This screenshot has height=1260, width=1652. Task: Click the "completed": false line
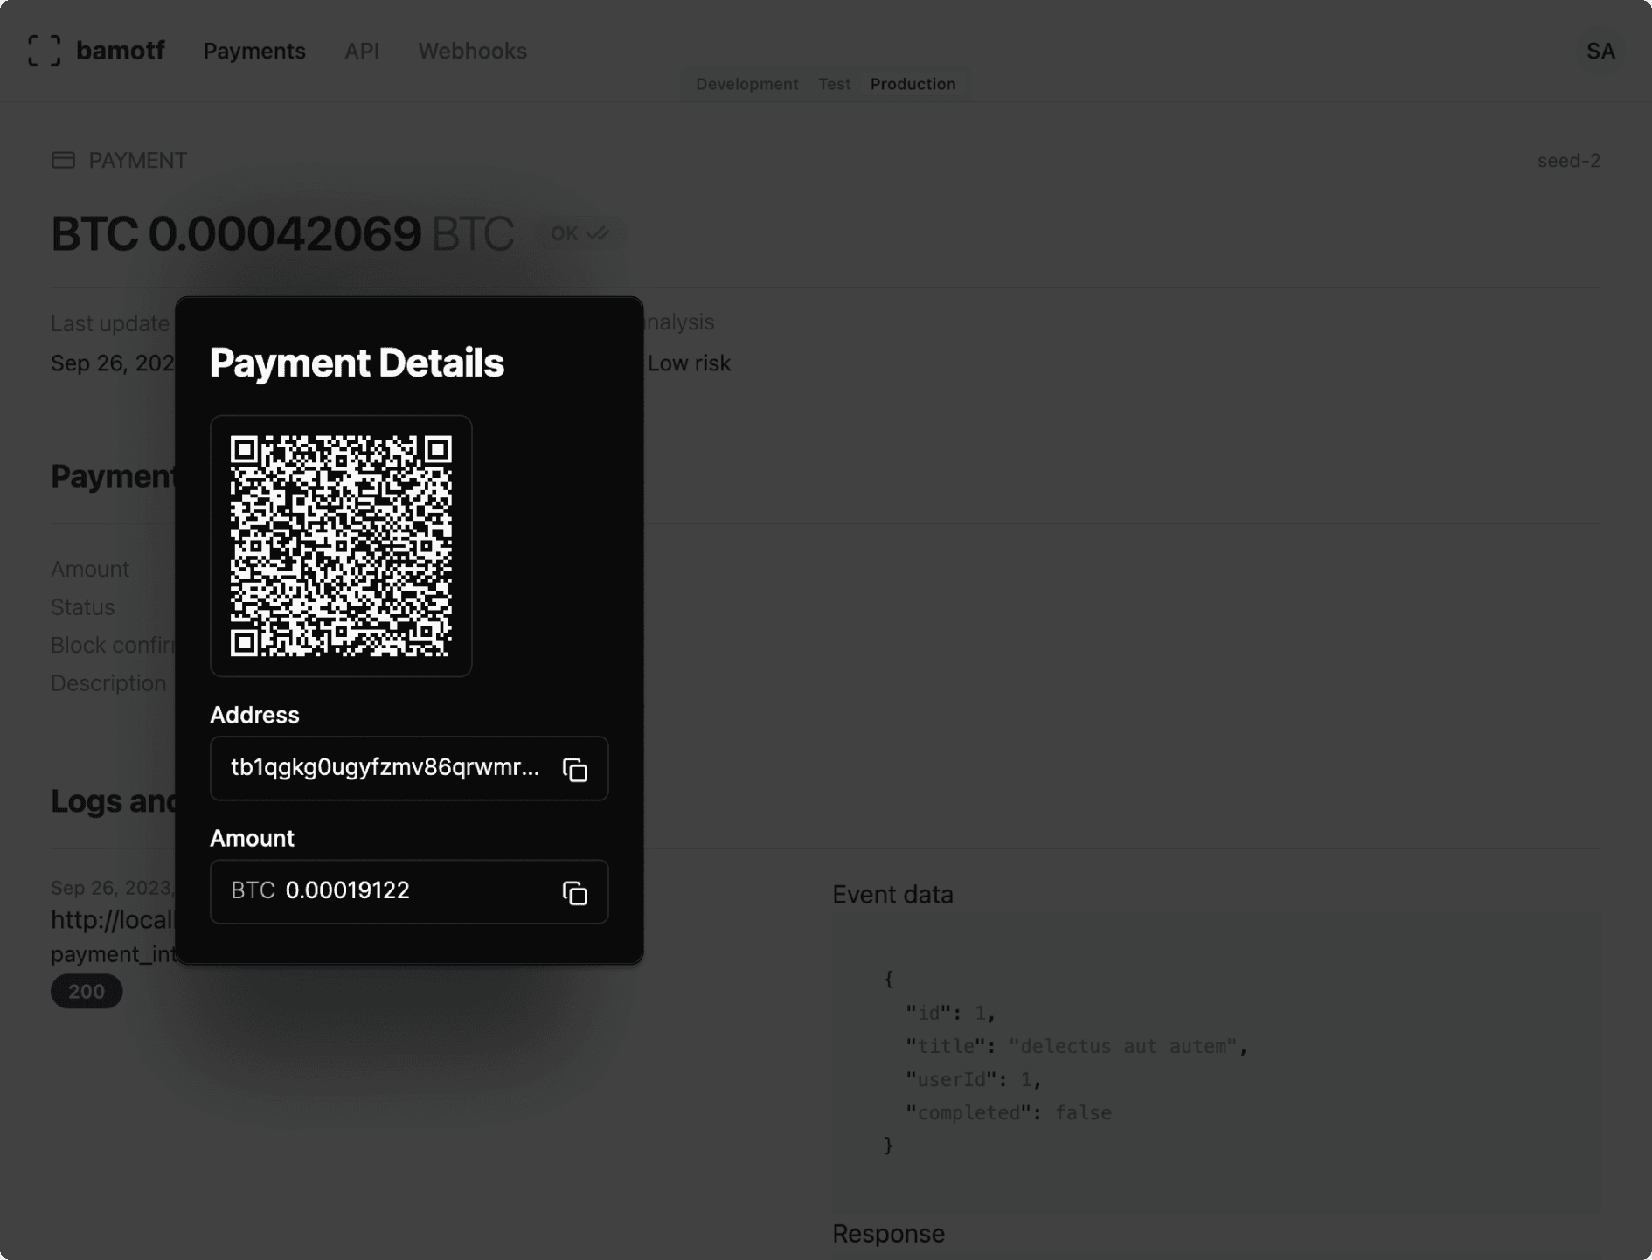click(x=1009, y=1112)
